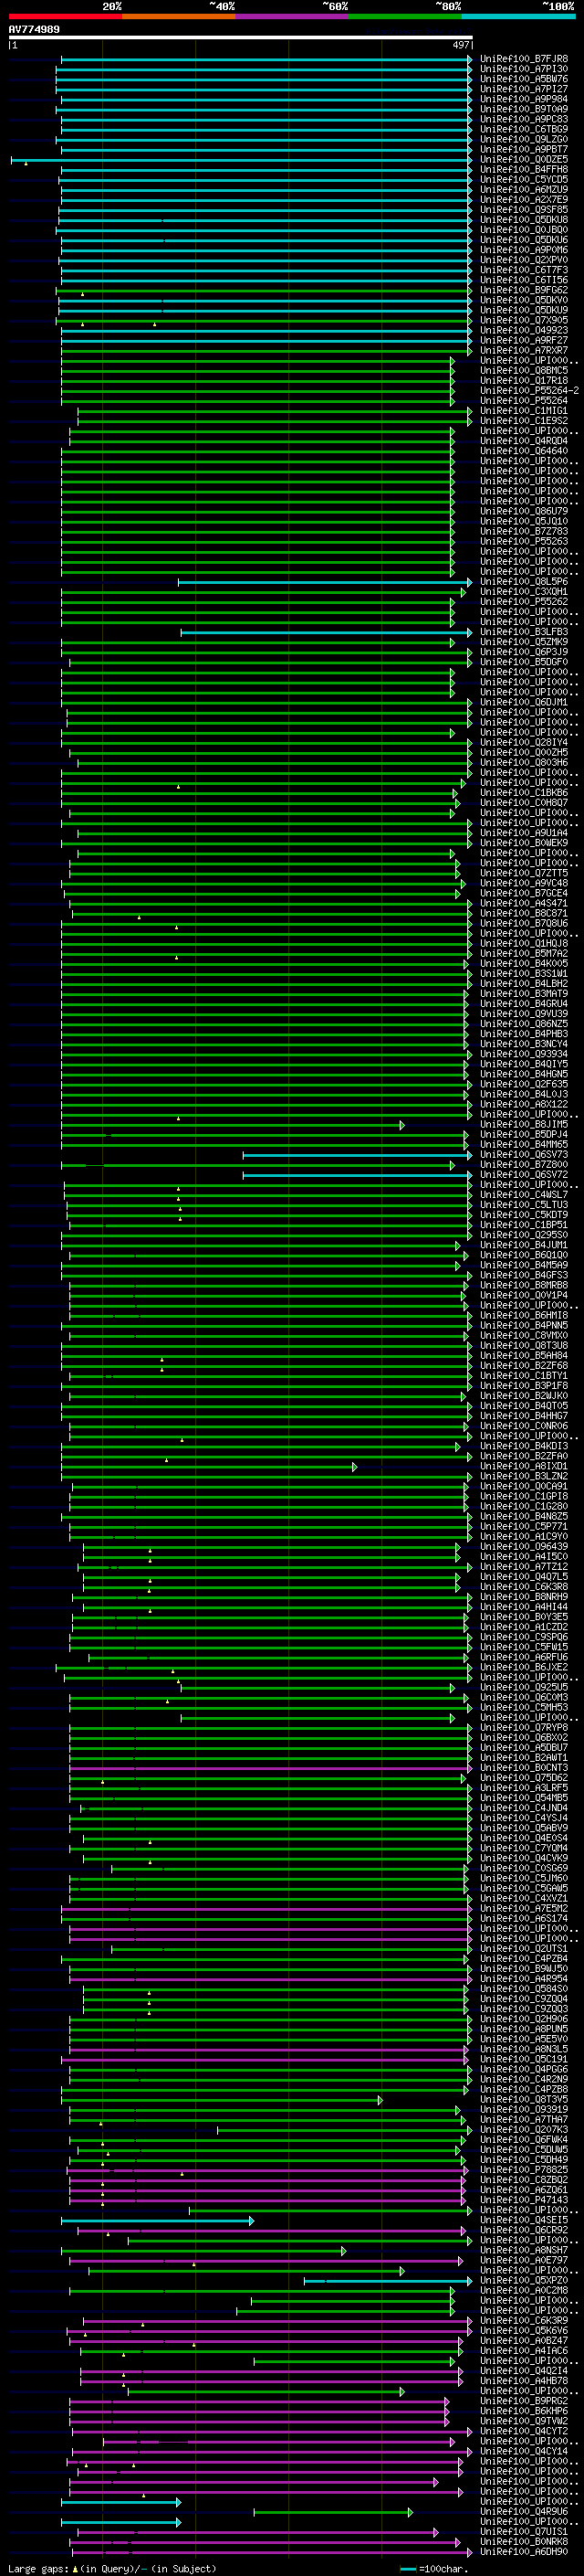584x2576 pixels.
Task: Open hit UniRef100_A7PI30
Action: (523, 69)
